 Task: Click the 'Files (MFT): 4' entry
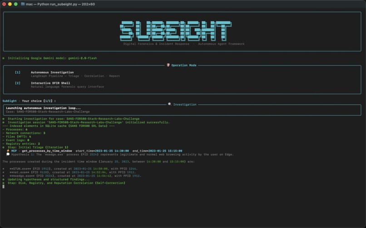(16, 137)
